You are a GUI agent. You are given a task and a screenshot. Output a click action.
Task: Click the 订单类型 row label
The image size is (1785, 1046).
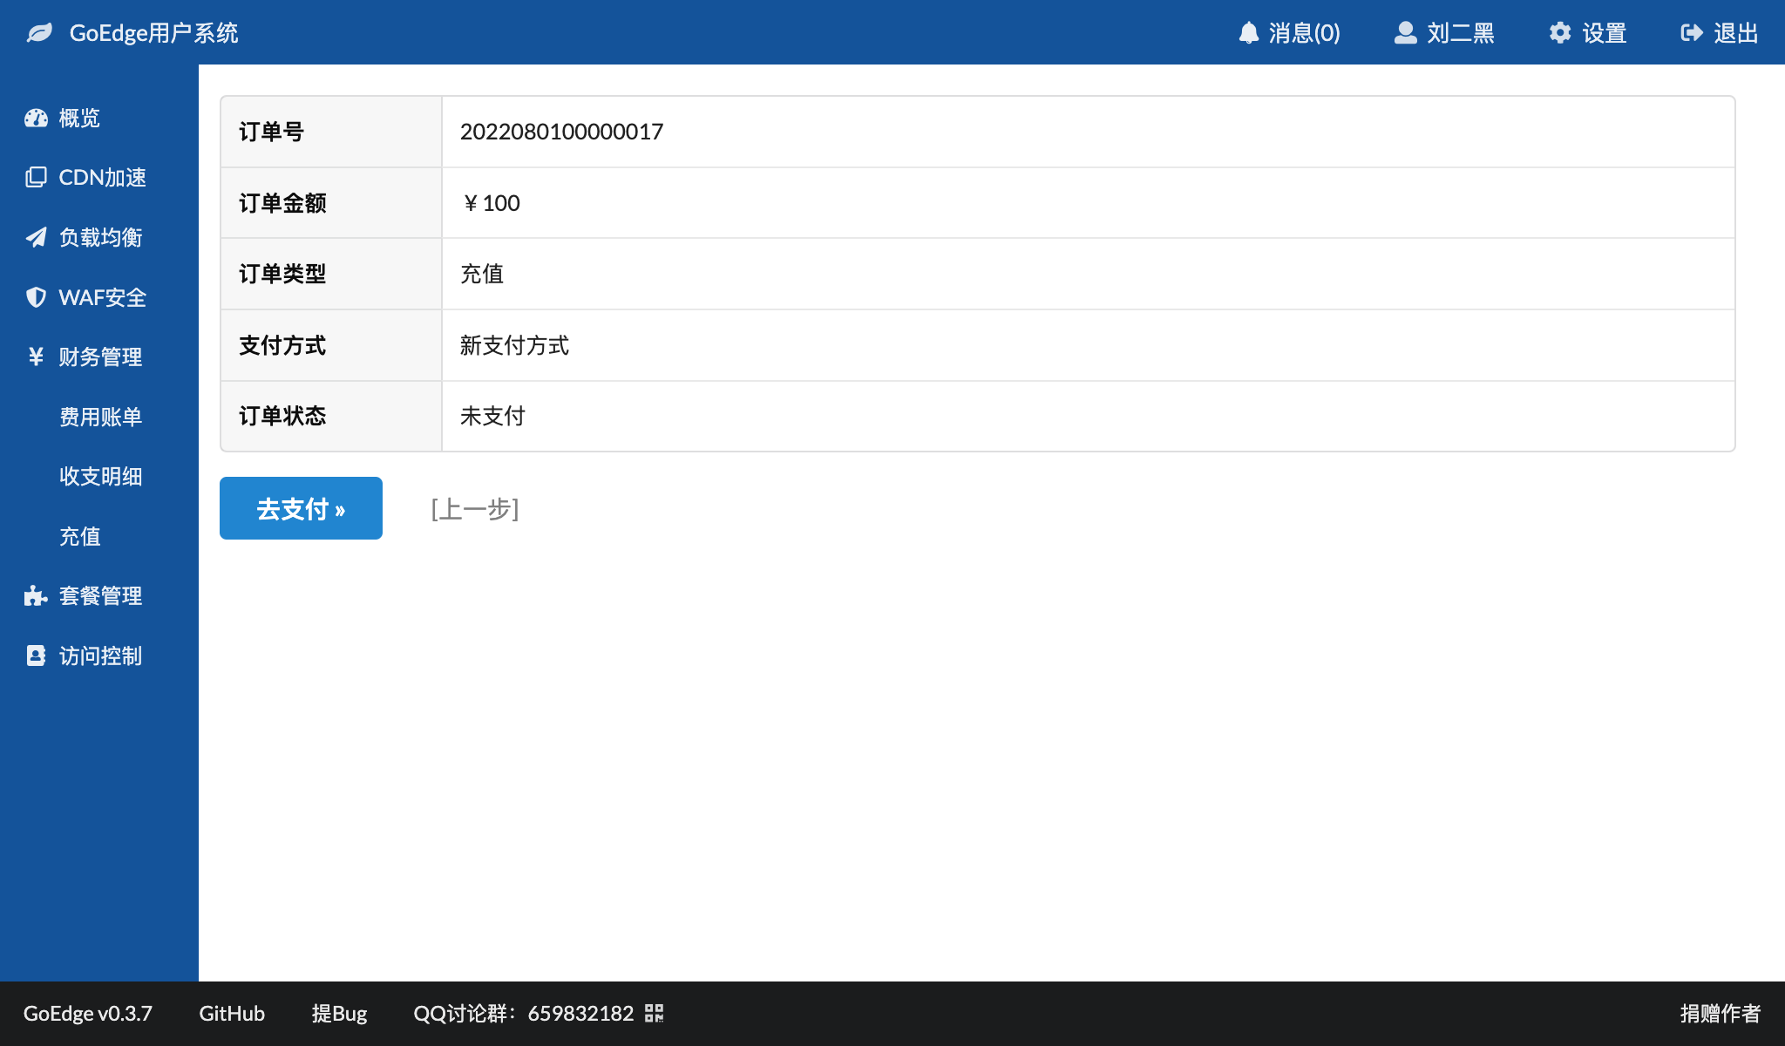tap(282, 274)
